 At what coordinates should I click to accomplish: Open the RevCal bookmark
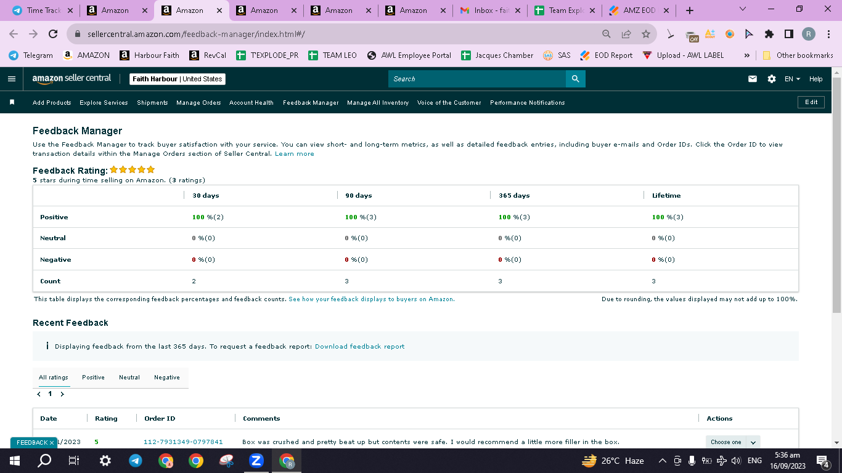click(x=208, y=55)
